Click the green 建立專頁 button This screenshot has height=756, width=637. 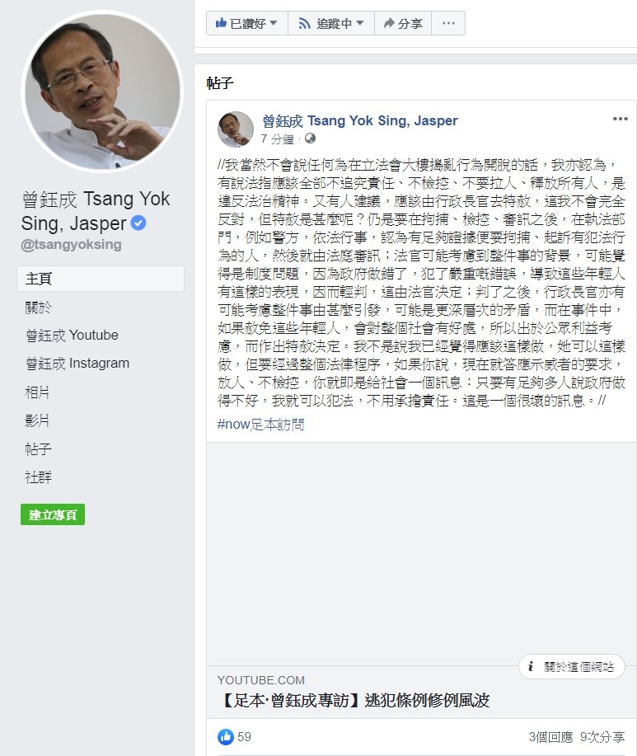click(53, 514)
